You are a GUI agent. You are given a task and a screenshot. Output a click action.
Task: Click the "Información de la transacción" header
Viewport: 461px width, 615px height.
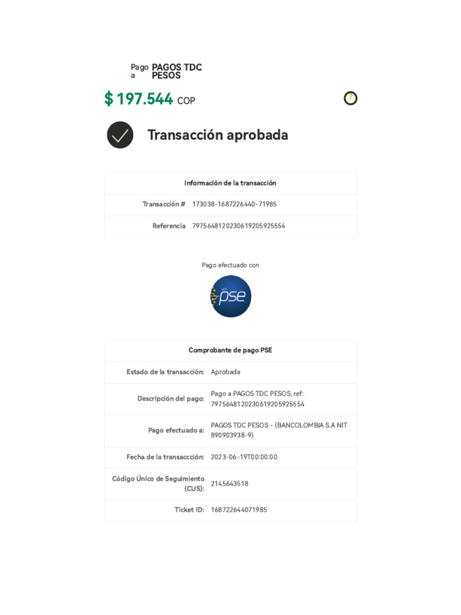[x=230, y=183]
